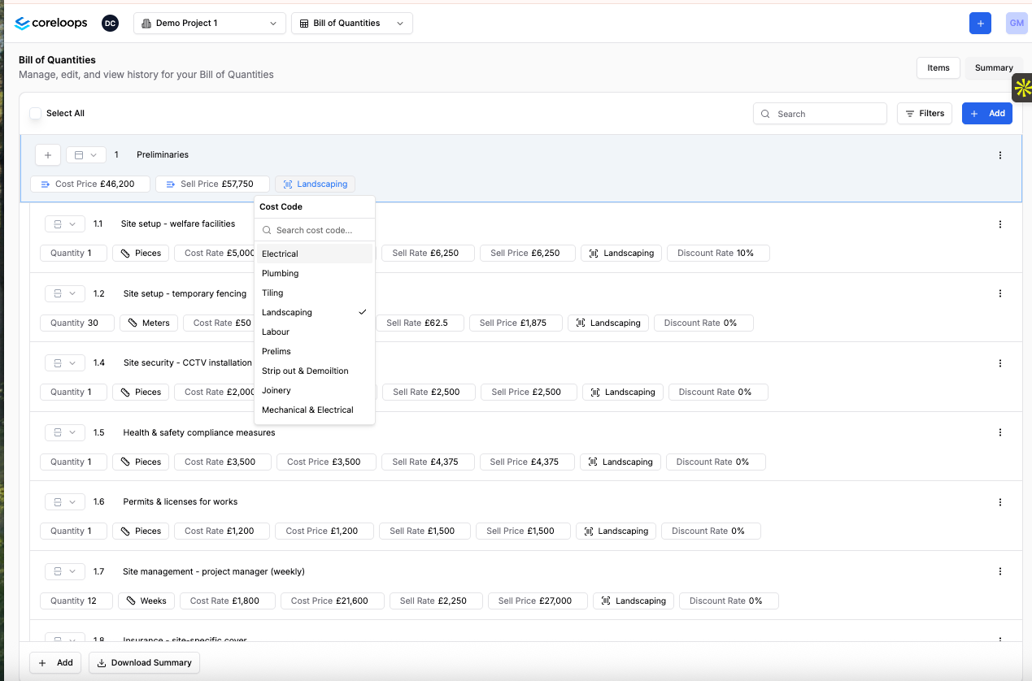Screen dimensions: 1032x681
Task: Click the Discount Rate 10% field
Action: point(717,254)
